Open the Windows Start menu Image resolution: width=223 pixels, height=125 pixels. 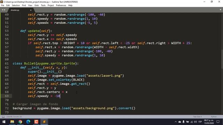click(4, 122)
